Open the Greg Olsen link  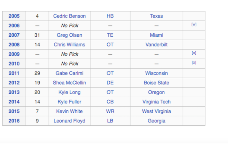pos(69,35)
